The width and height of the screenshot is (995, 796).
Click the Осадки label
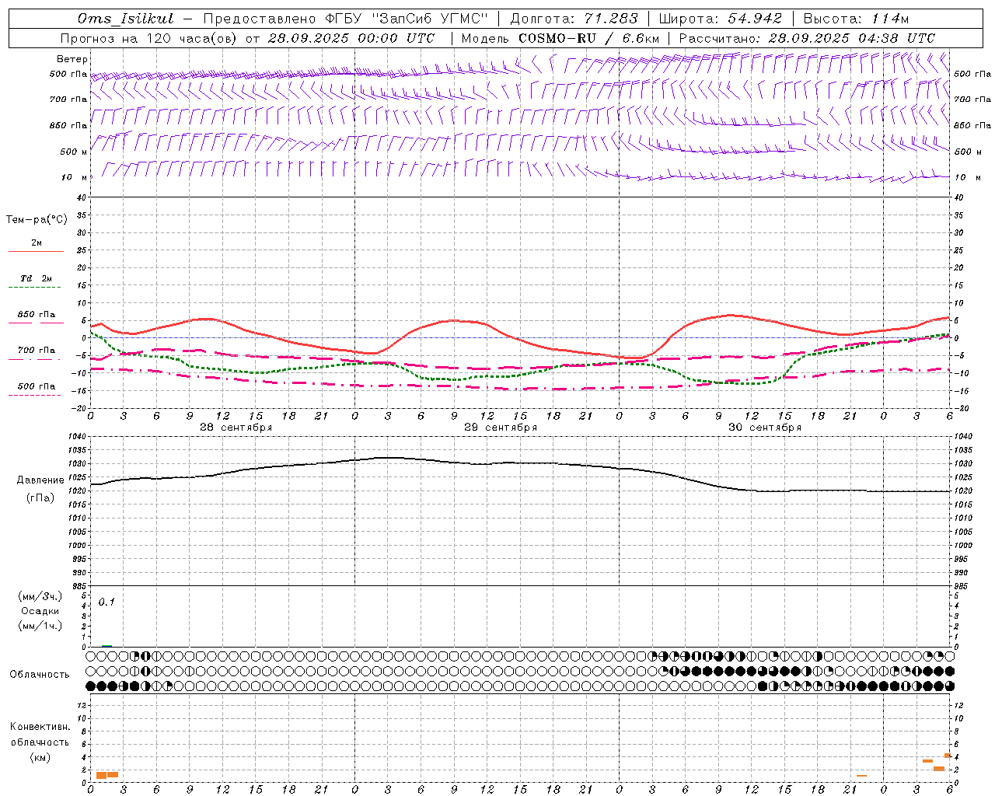40,611
